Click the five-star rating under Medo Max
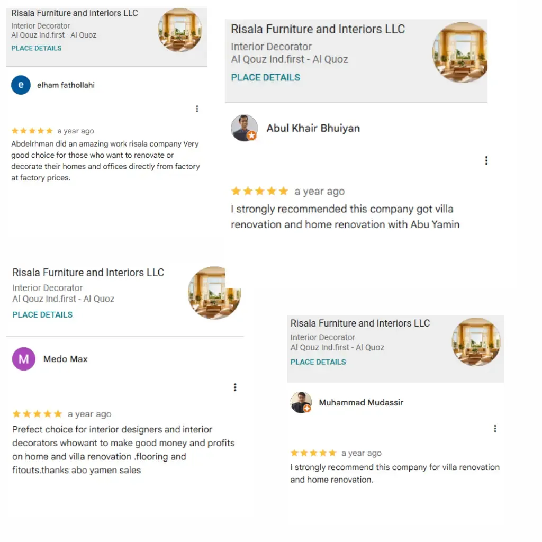 click(37, 414)
